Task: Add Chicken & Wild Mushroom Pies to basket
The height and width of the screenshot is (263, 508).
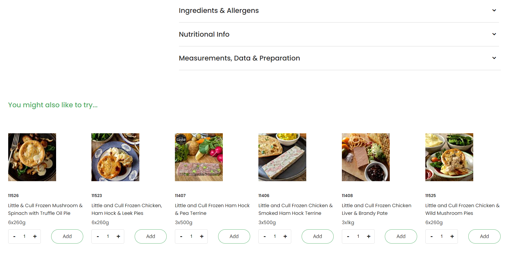Action: coord(484,236)
